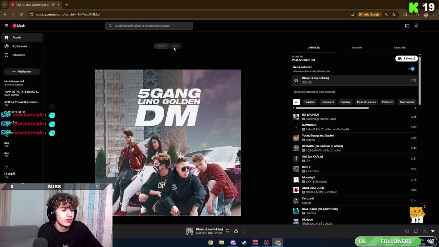
Task: Open the hamburger guide menu
Action: click(6, 26)
